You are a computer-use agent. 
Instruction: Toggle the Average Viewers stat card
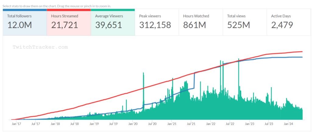click(112, 21)
